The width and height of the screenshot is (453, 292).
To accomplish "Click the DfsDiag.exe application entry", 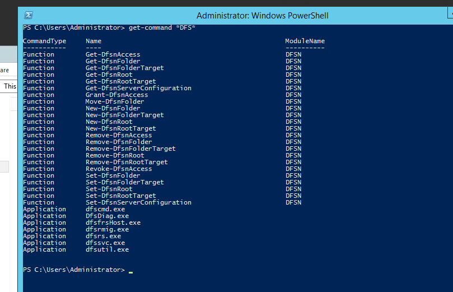I will pos(107,216).
